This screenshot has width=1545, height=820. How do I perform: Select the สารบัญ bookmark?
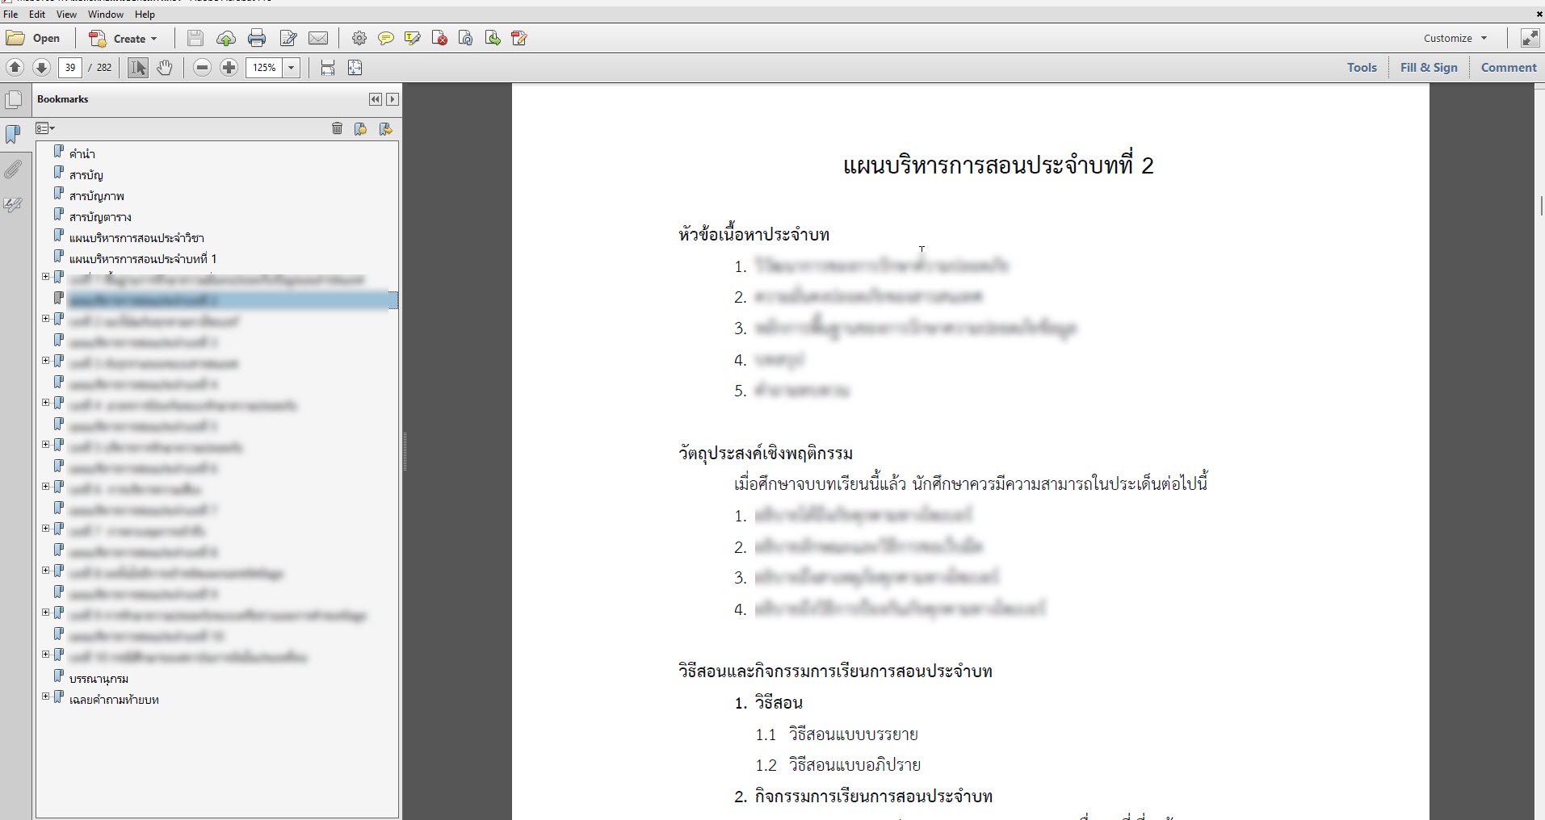86,174
